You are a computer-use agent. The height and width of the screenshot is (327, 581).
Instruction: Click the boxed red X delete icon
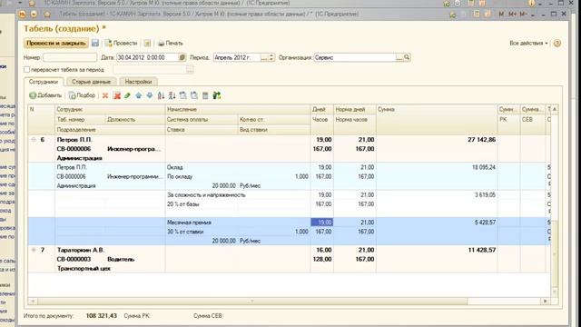(117, 95)
